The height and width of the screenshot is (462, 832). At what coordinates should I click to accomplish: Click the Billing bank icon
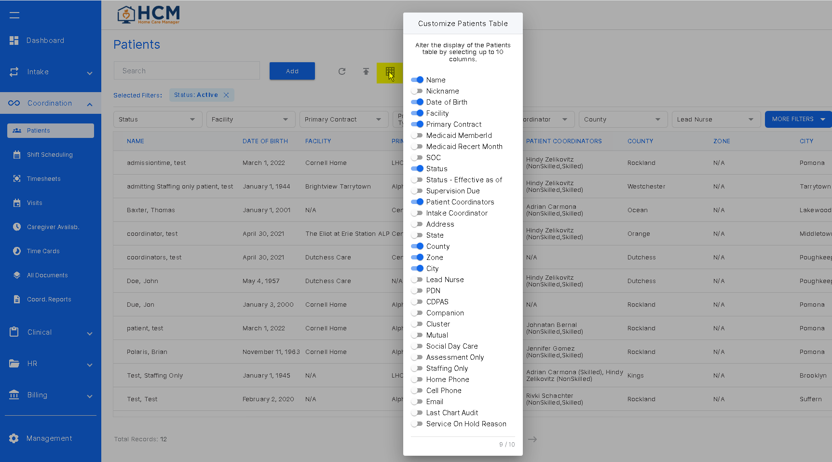pos(14,394)
